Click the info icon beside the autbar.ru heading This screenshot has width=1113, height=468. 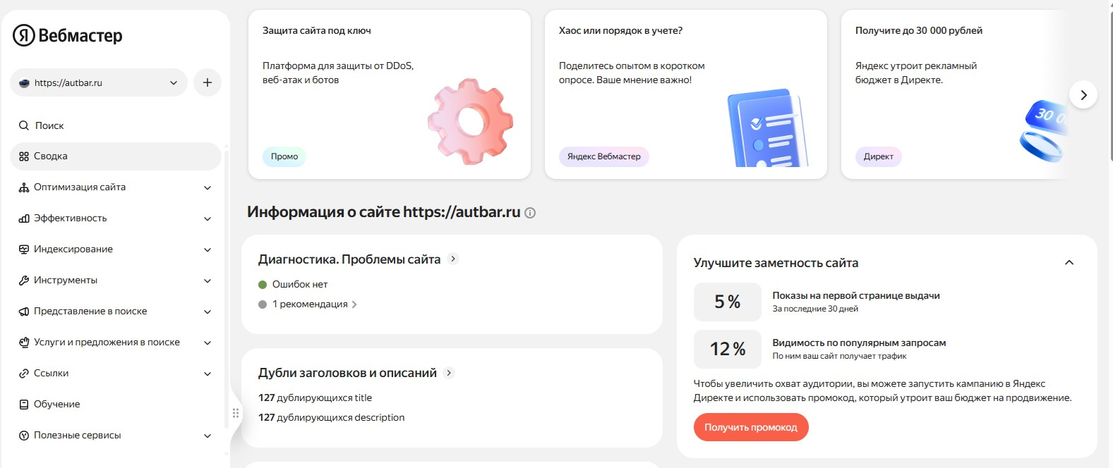point(530,213)
